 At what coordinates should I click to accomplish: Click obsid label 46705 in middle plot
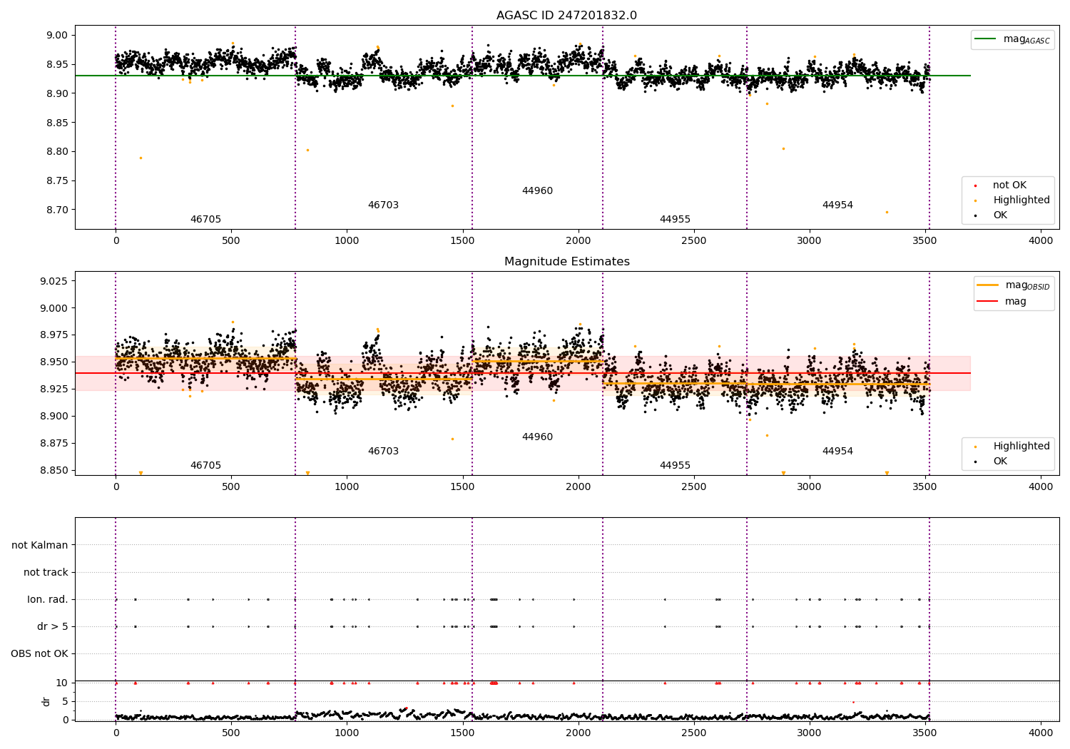click(x=205, y=466)
